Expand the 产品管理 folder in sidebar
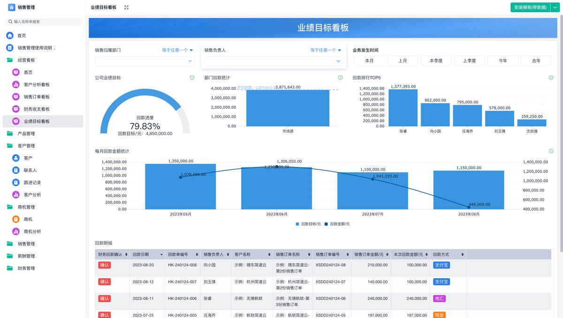 (26, 134)
